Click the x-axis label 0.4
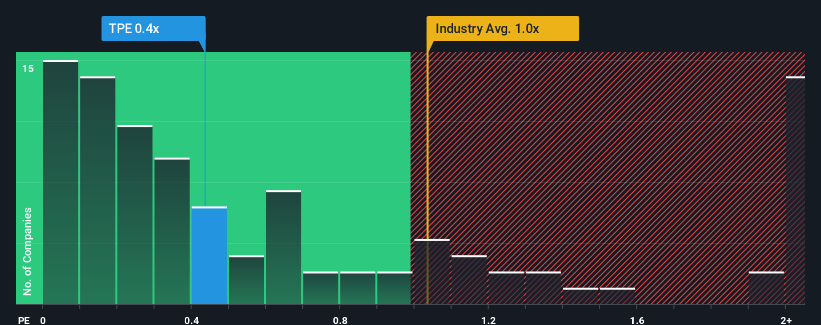This screenshot has height=325, width=821. coord(192,320)
